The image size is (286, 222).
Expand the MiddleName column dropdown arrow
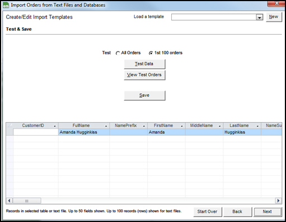point(219,126)
